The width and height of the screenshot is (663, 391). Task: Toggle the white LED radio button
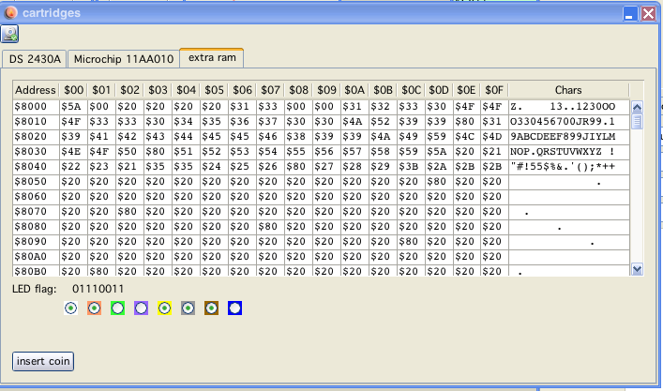pos(71,308)
